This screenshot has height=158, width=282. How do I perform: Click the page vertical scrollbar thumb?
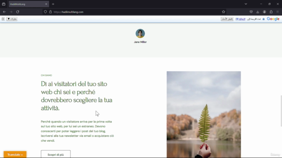click(281, 111)
